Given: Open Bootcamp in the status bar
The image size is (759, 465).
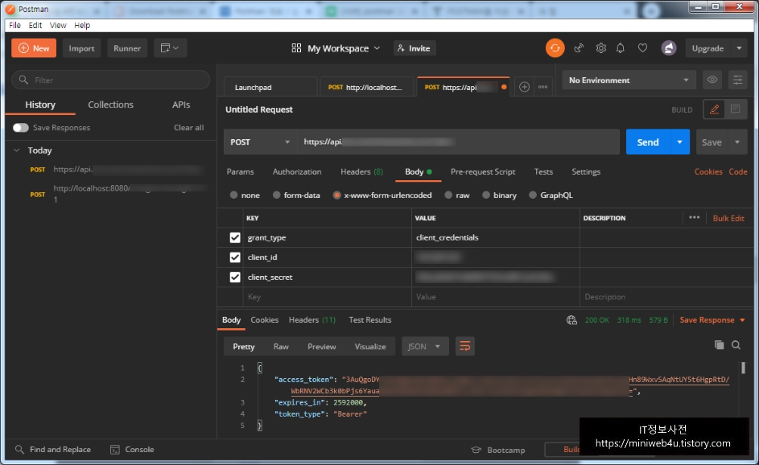Looking at the screenshot, I should click(x=498, y=450).
